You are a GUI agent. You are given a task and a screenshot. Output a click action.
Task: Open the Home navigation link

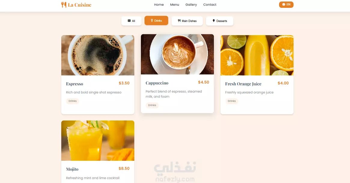pyautogui.click(x=159, y=5)
